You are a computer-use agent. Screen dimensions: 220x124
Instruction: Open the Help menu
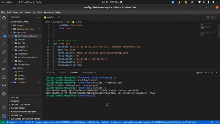point(58,12)
